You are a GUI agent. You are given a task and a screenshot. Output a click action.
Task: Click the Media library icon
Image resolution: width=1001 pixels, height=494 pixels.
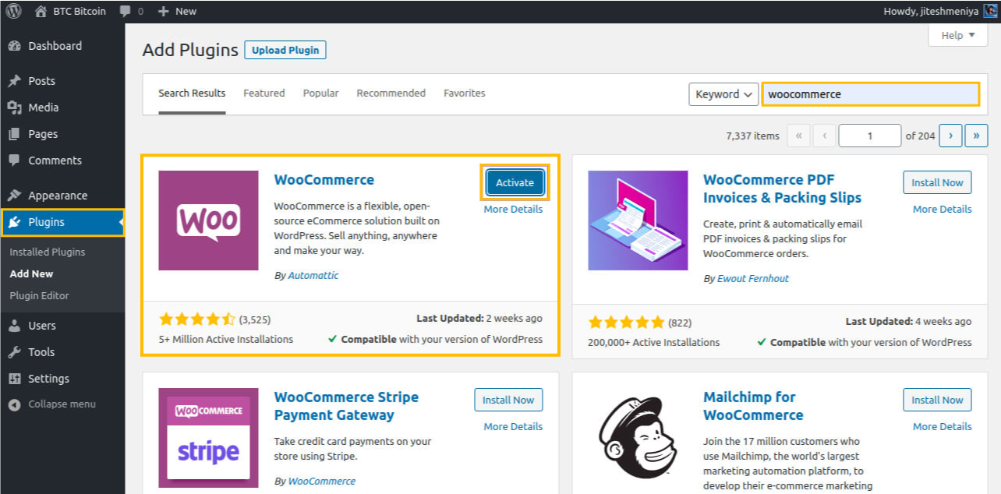point(14,108)
